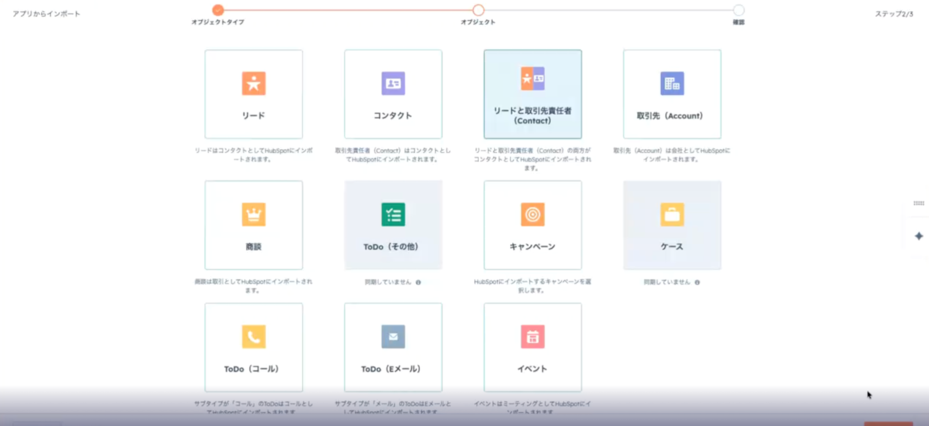Choose the イベント calendar icon
Viewport: 929px width, 426px height.
point(532,336)
